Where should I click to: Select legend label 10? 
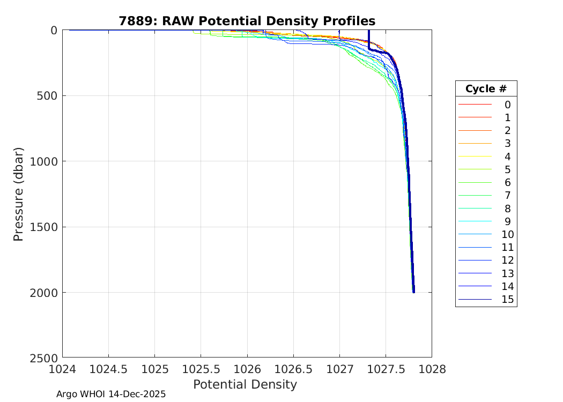click(507, 234)
